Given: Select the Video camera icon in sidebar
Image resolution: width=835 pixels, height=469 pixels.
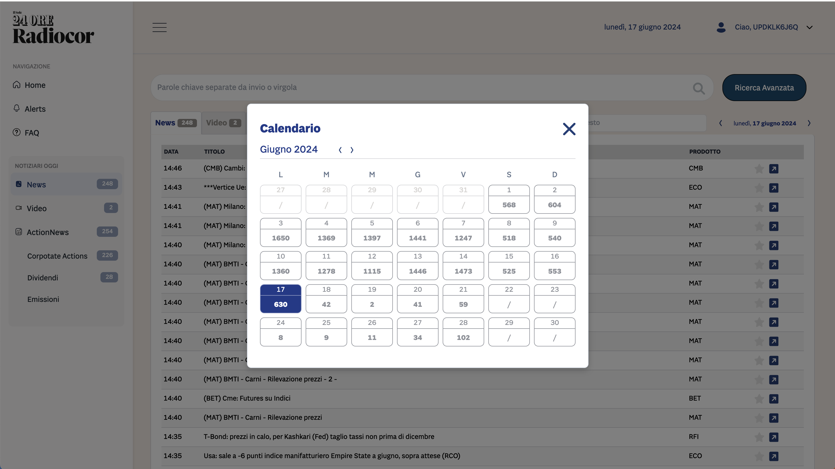Looking at the screenshot, I should (19, 208).
